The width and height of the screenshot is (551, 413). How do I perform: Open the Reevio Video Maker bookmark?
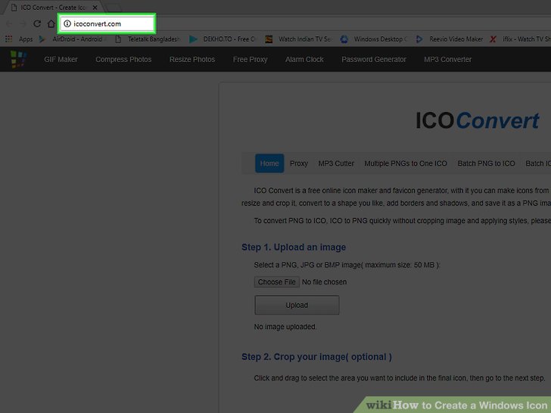450,39
